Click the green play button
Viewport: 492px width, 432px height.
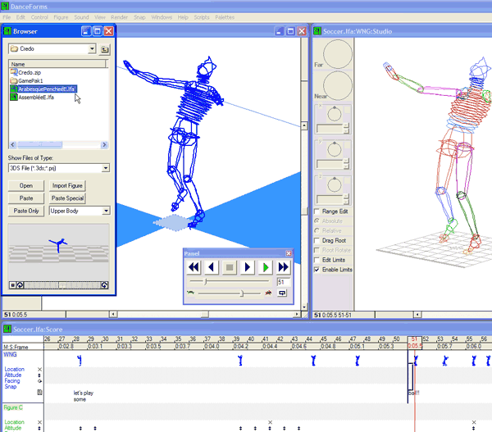point(266,267)
